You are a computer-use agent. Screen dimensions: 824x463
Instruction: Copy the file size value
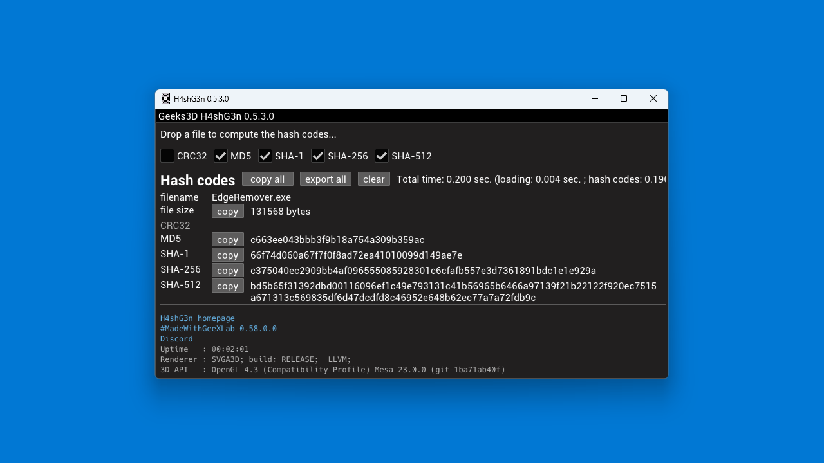228,211
